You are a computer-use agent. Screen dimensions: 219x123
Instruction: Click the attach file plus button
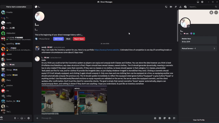(37, 118)
